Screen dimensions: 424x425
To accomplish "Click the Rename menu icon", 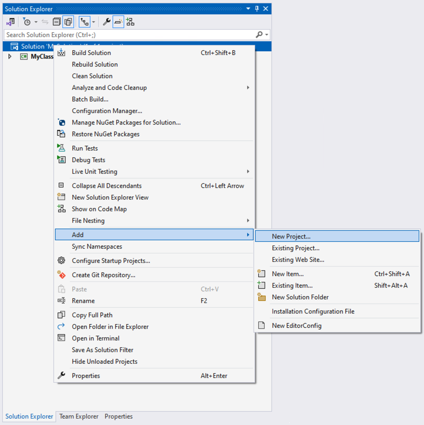I will click(x=62, y=300).
